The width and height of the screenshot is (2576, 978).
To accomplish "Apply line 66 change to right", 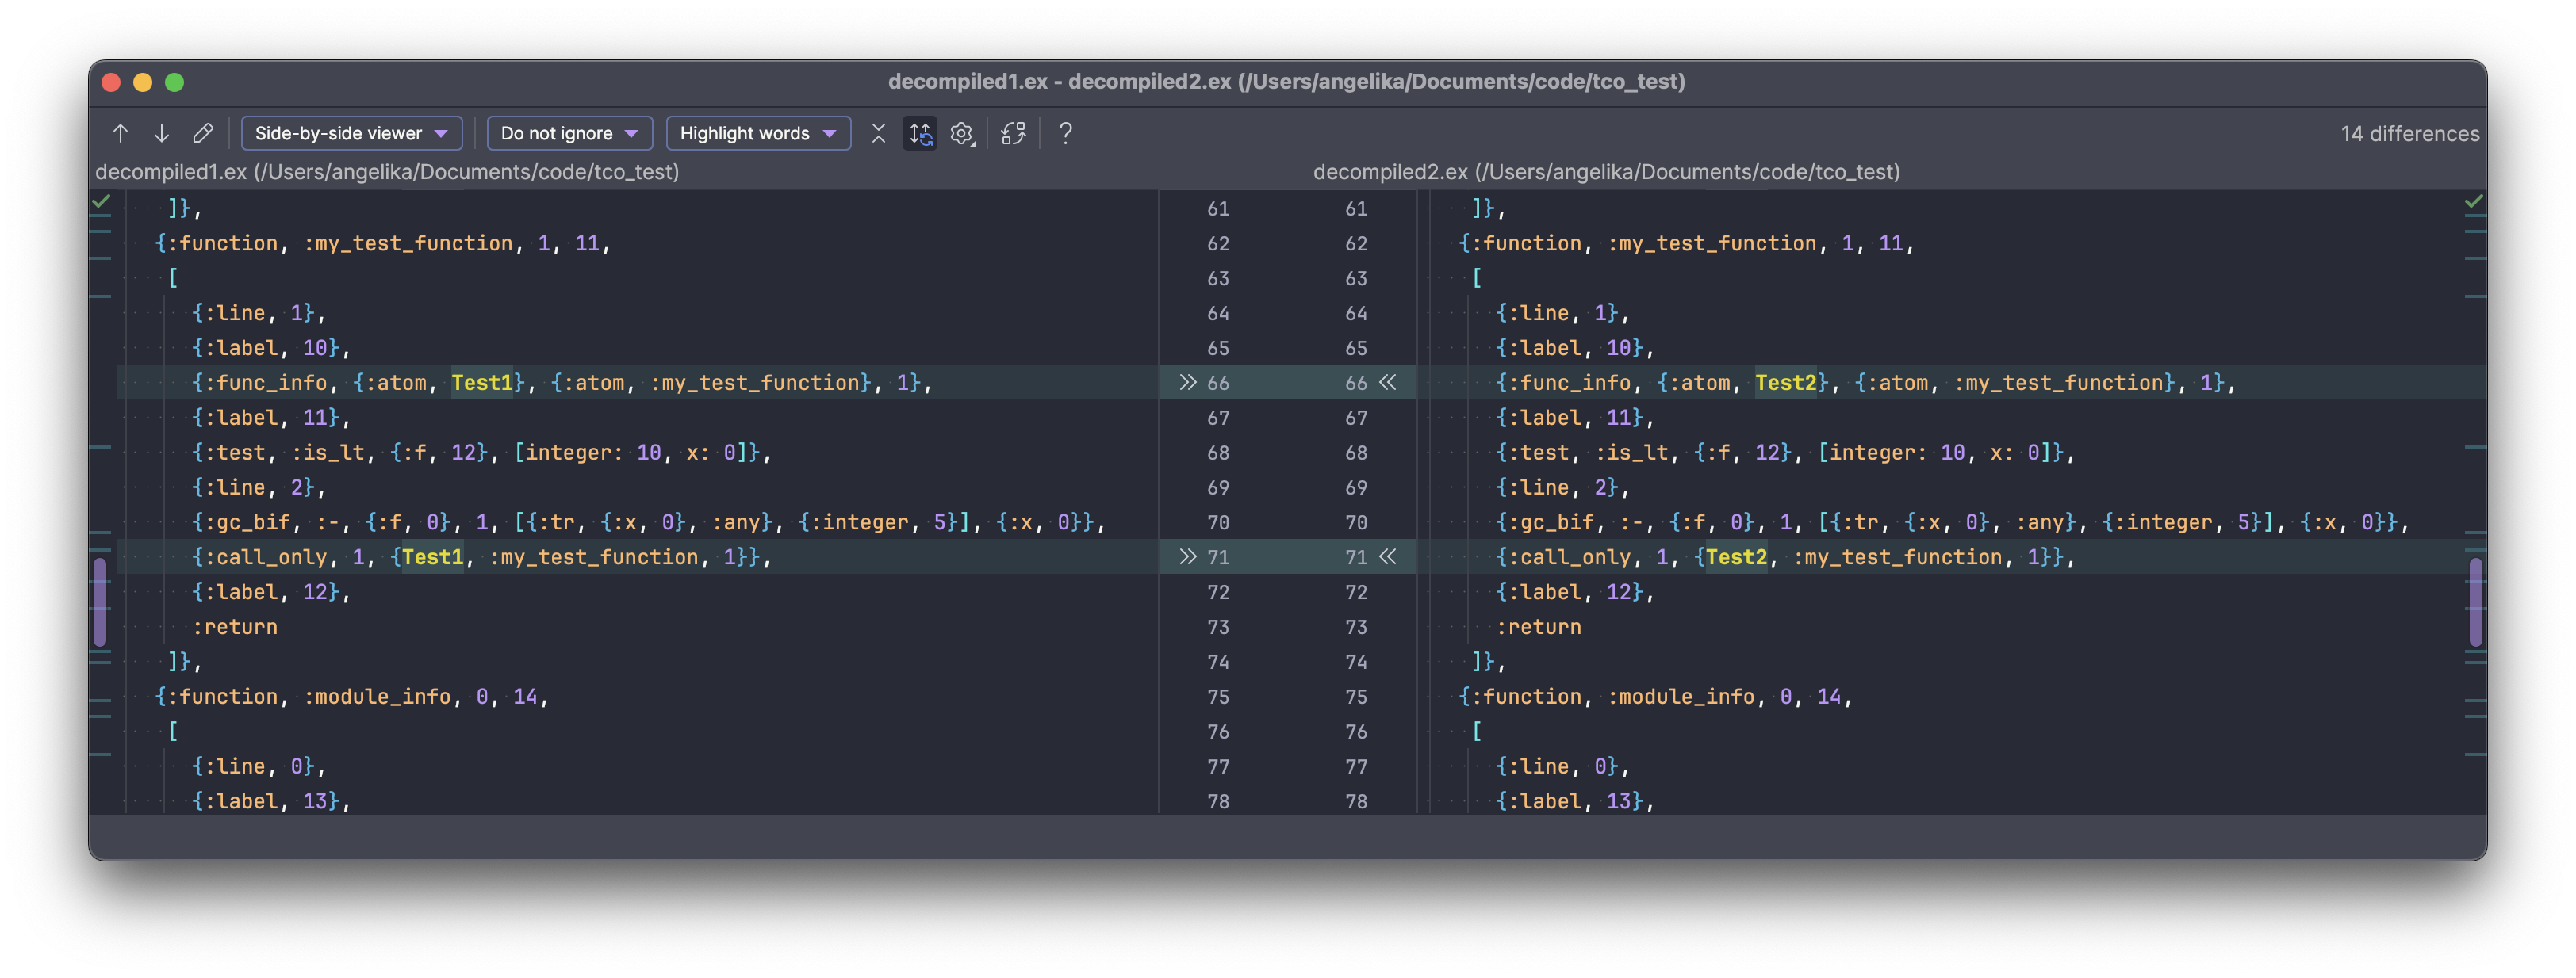I will (x=1187, y=383).
